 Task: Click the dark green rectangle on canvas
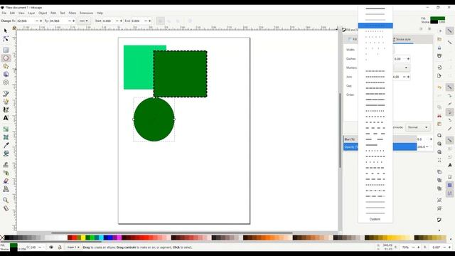pos(180,74)
